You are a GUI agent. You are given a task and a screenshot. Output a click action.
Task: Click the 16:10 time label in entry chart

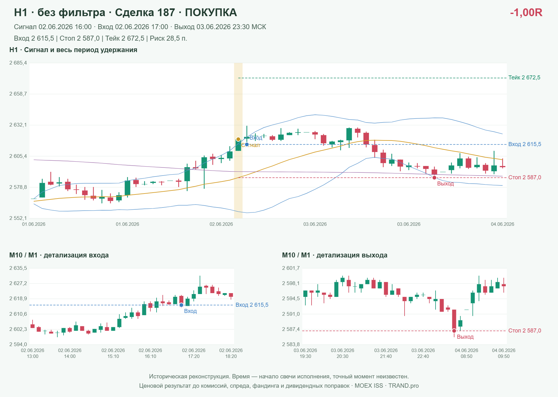coord(150,356)
